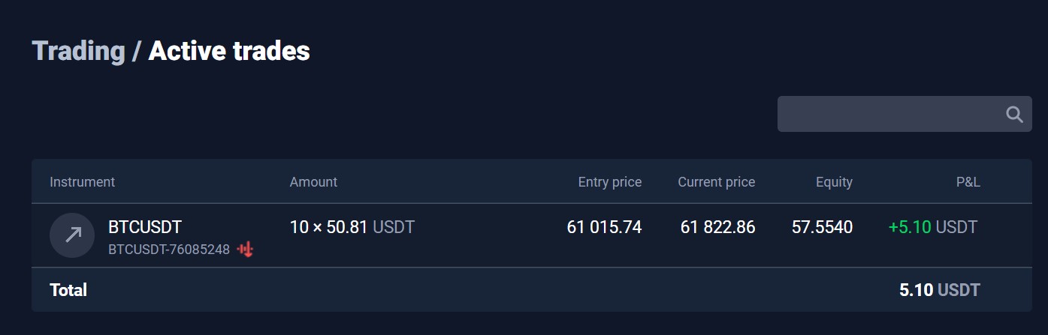Click the search magnifier icon

1014,115
